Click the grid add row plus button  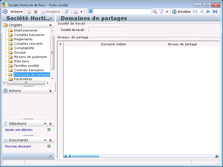point(66,156)
